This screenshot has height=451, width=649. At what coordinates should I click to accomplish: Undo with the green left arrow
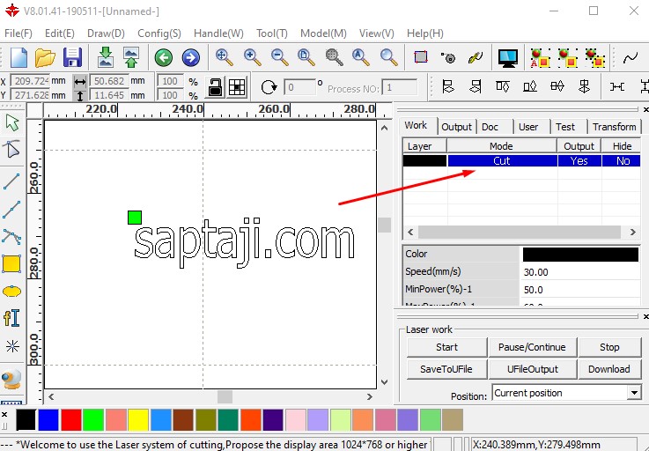[x=164, y=57]
